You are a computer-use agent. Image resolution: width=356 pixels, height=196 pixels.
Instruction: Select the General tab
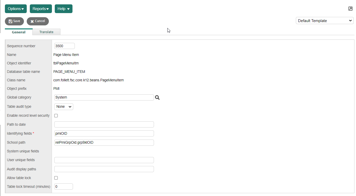click(18, 32)
